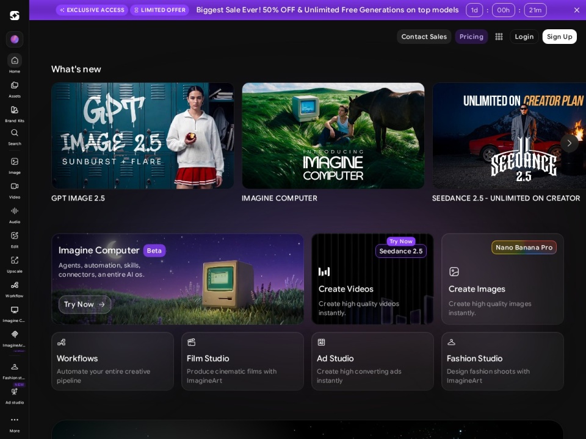Open the Pricing page
This screenshot has height=439, width=586.
coord(471,37)
